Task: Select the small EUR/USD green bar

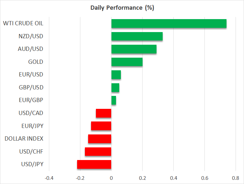Action: pyautogui.click(x=116, y=75)
